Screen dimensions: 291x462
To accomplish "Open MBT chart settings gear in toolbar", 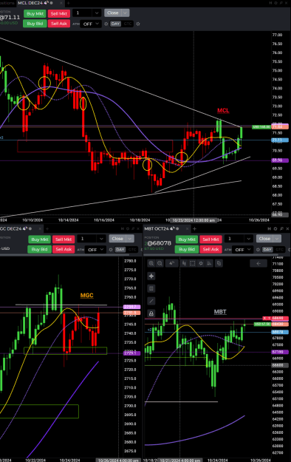I will click(x=201, y=263).
